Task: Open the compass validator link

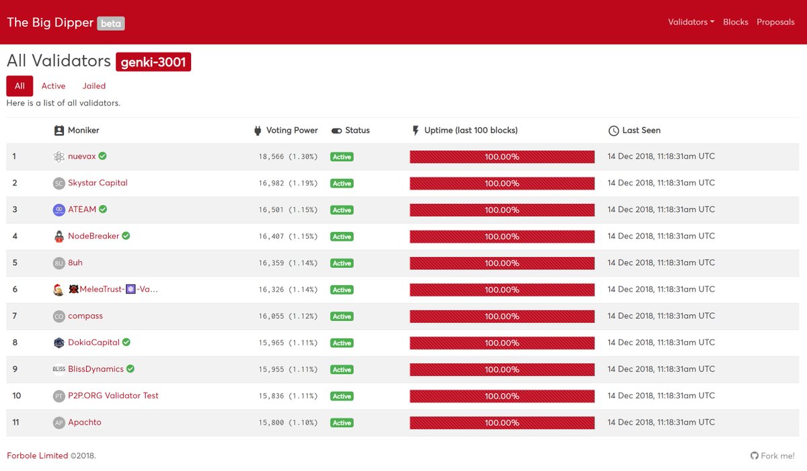Action: (x=85, y=316)
